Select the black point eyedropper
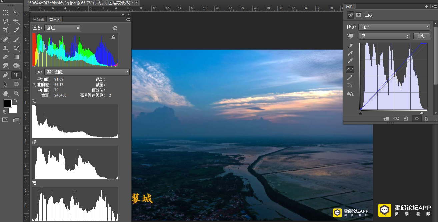 350,46
